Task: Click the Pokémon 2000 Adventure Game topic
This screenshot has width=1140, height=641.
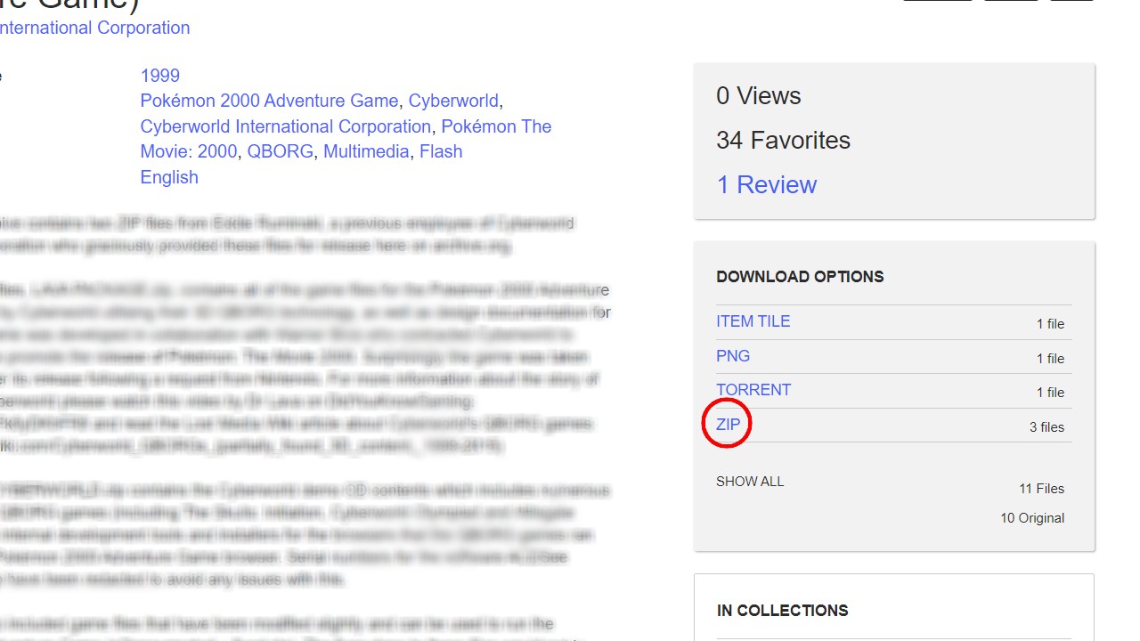Action: pyautogui.click(x=269, y=101)
